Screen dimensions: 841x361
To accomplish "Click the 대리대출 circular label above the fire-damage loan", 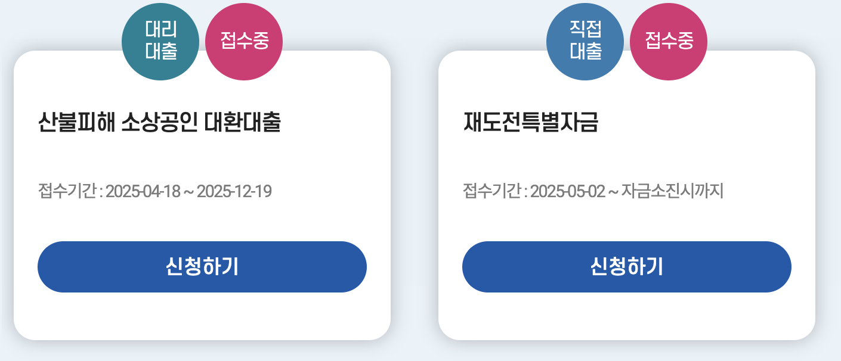I will point(161,41).
